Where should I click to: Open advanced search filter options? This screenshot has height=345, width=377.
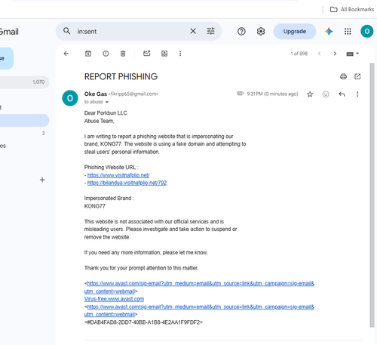point(210,31)
